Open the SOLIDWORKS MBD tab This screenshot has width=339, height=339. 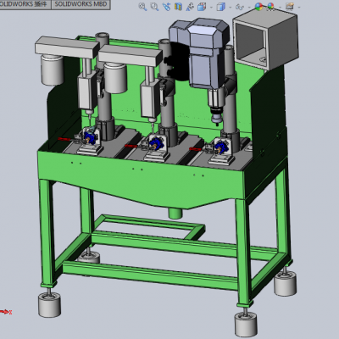[x=81, y=4]
